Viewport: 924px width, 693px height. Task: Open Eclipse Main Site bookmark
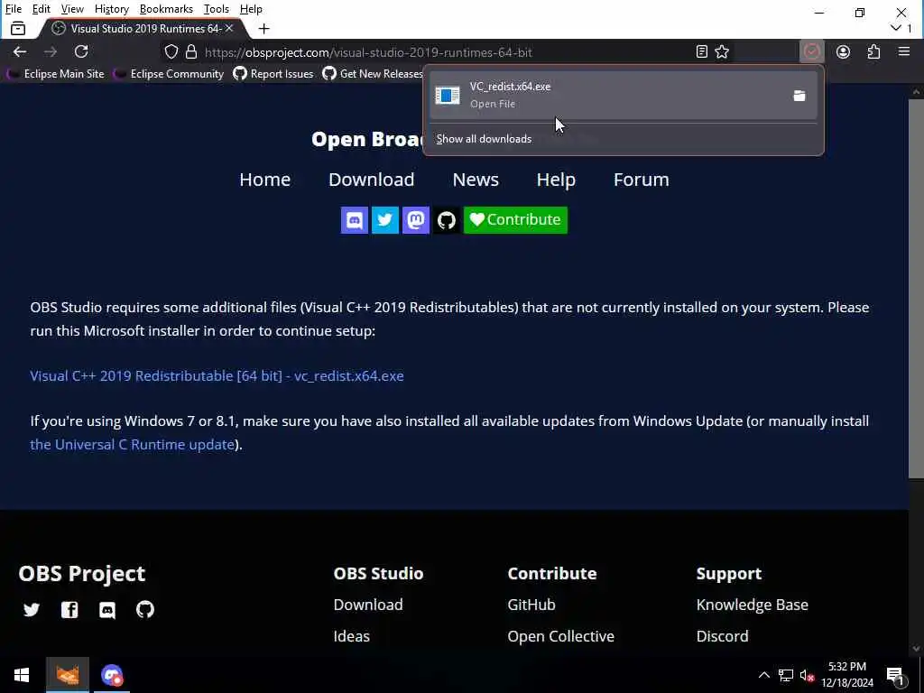56,74
